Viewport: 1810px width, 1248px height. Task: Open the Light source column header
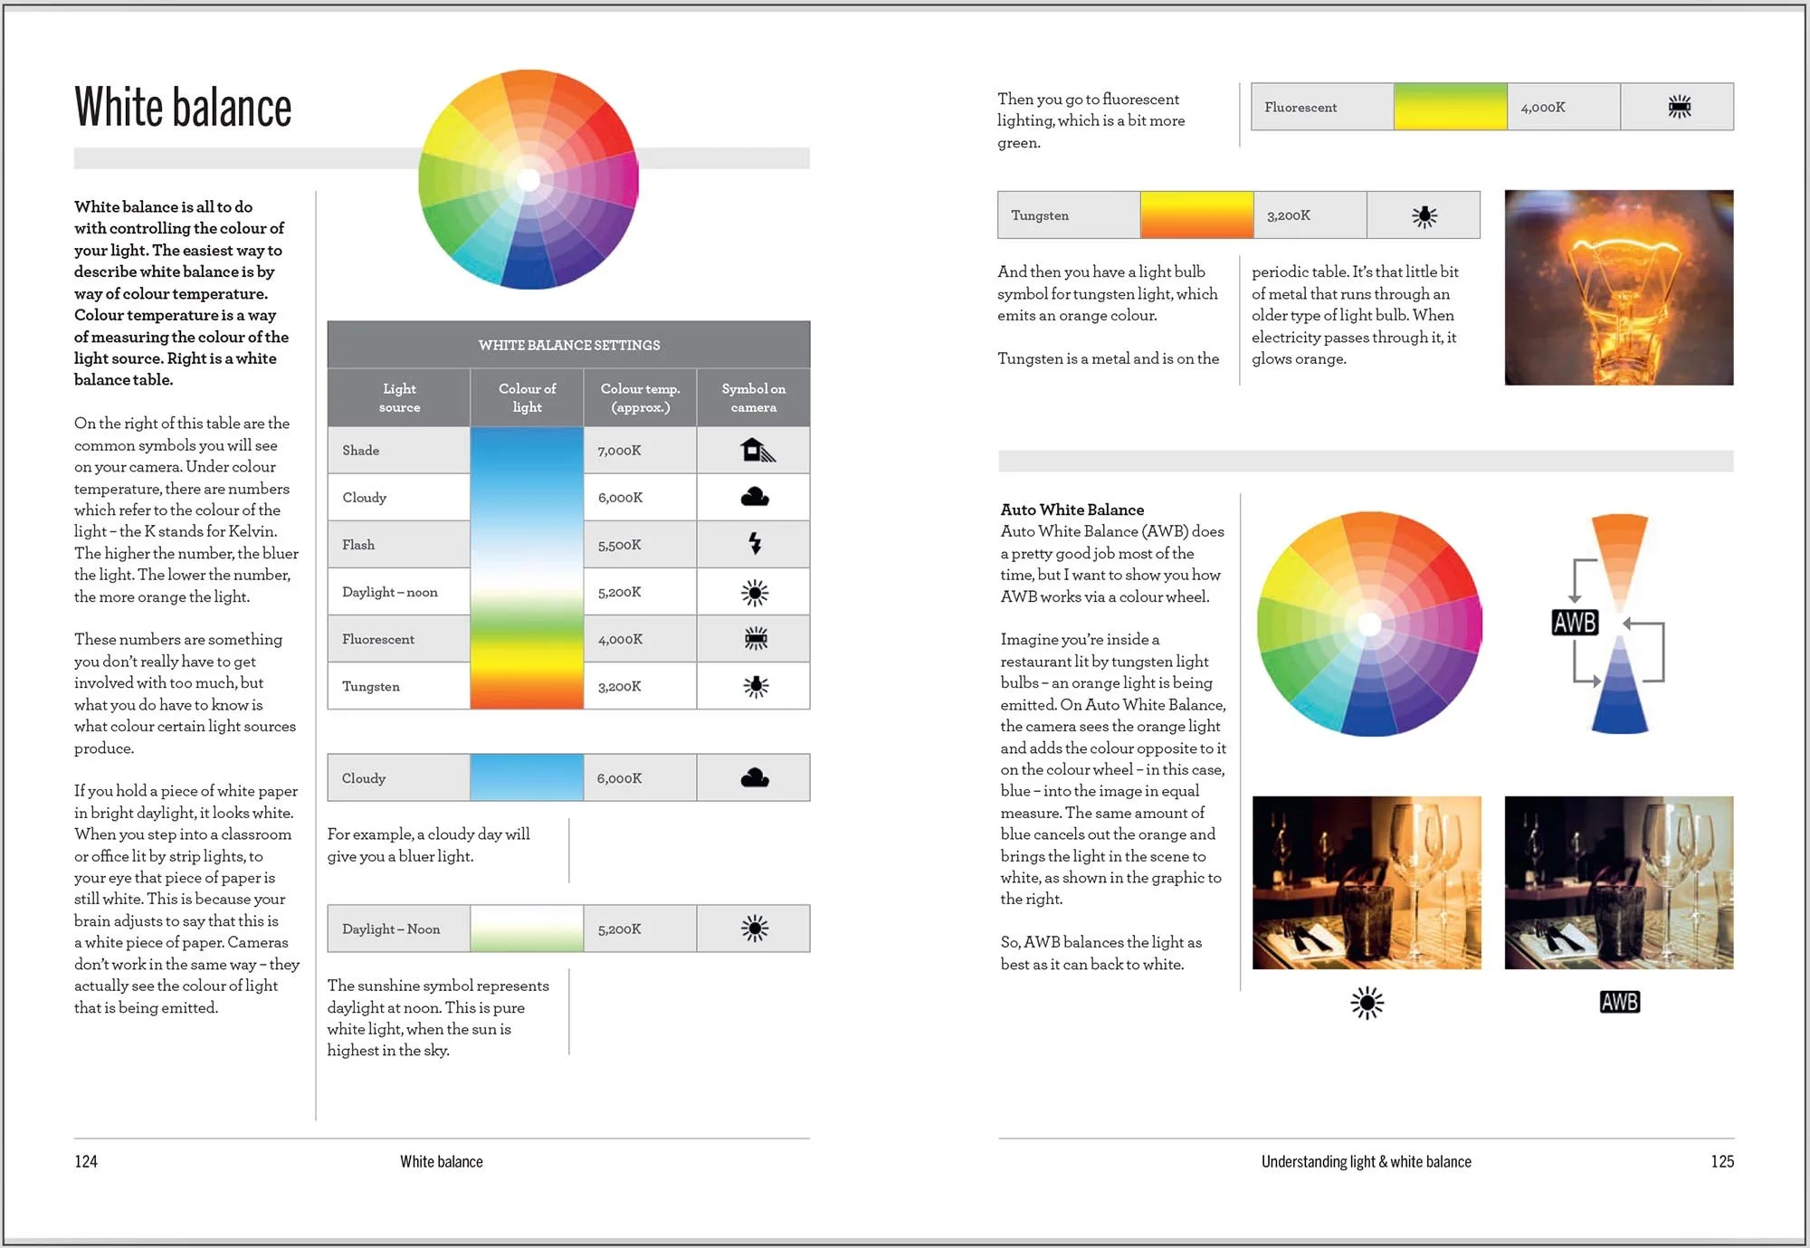point(398,397)
